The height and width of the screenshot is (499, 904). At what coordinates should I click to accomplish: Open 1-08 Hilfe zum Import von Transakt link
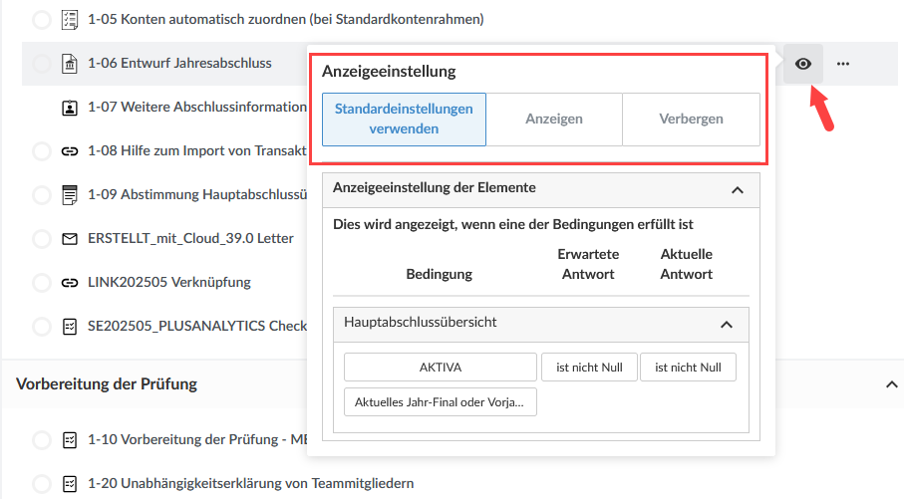point(197,151)
